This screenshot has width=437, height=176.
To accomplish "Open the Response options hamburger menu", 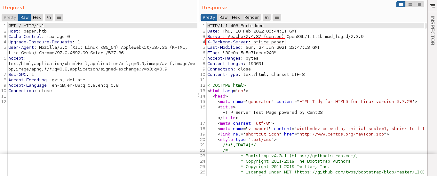I will tap(277, 18).
